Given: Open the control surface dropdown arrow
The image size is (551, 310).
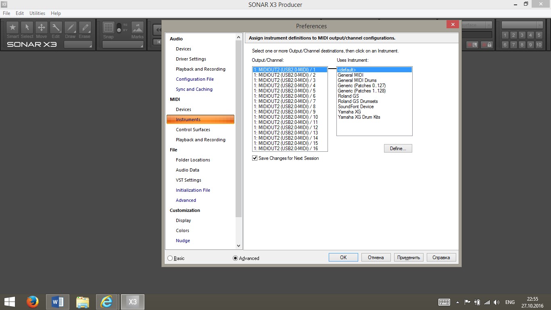Looking at the screenshot, I should coord(488,25).
